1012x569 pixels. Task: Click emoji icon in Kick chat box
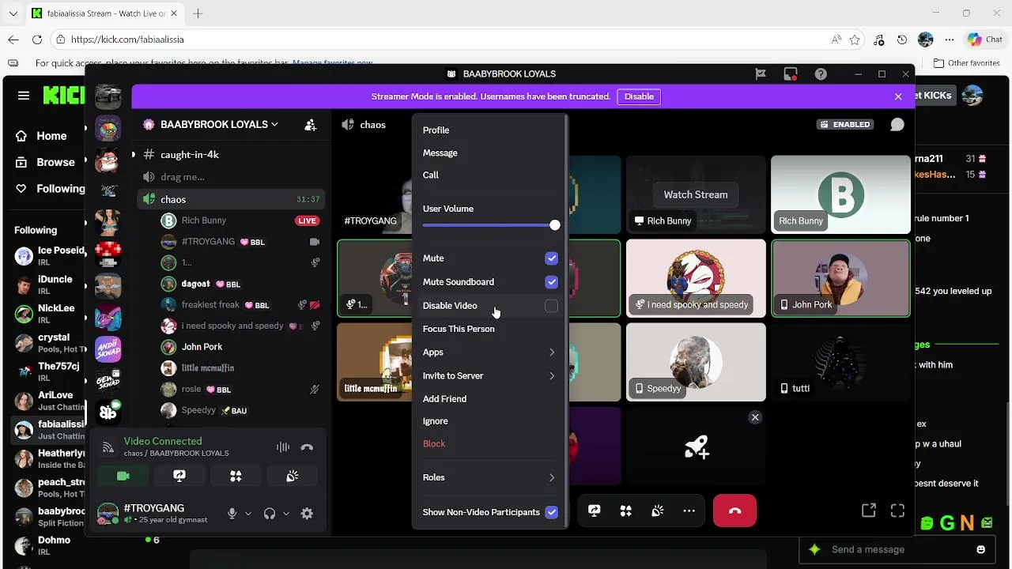pos(981,549)
